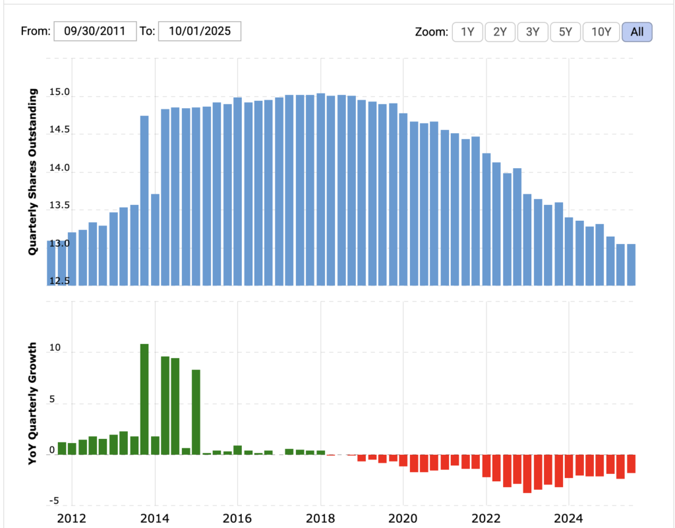Click the Quarterly Shares Outstanding axis title
The width and height of the screenshot is (675, 528).
32,171
